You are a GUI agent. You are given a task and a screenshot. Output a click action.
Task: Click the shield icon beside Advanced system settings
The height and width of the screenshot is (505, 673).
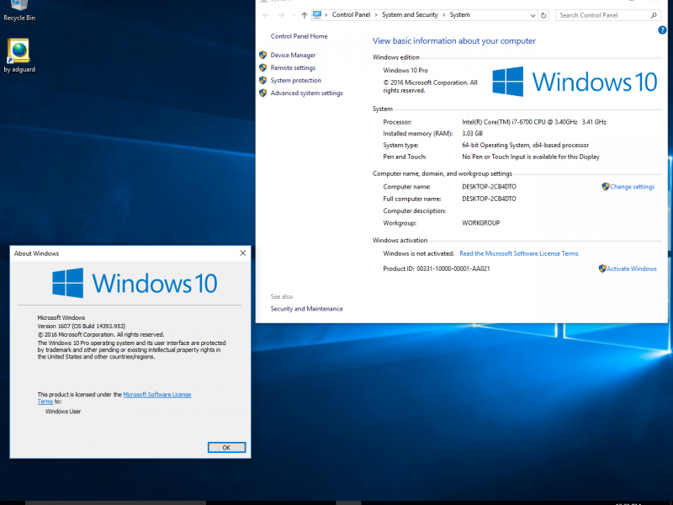tap(263, 93)
